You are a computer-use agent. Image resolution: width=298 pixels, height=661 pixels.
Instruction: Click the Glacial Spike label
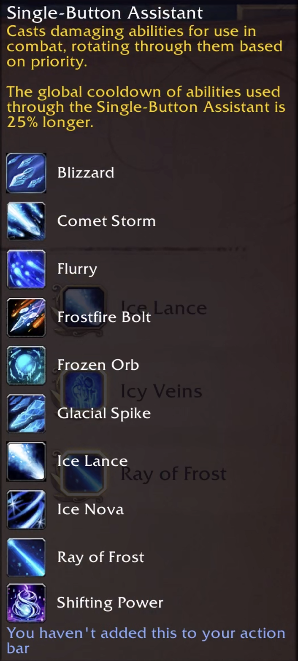click(104, 413)
